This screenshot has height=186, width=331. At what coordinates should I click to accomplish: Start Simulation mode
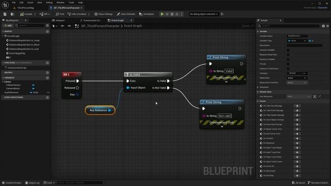[146, 14]
